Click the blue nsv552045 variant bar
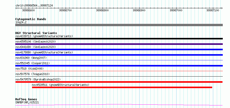 pyautogui.click(x=119, y=66)
